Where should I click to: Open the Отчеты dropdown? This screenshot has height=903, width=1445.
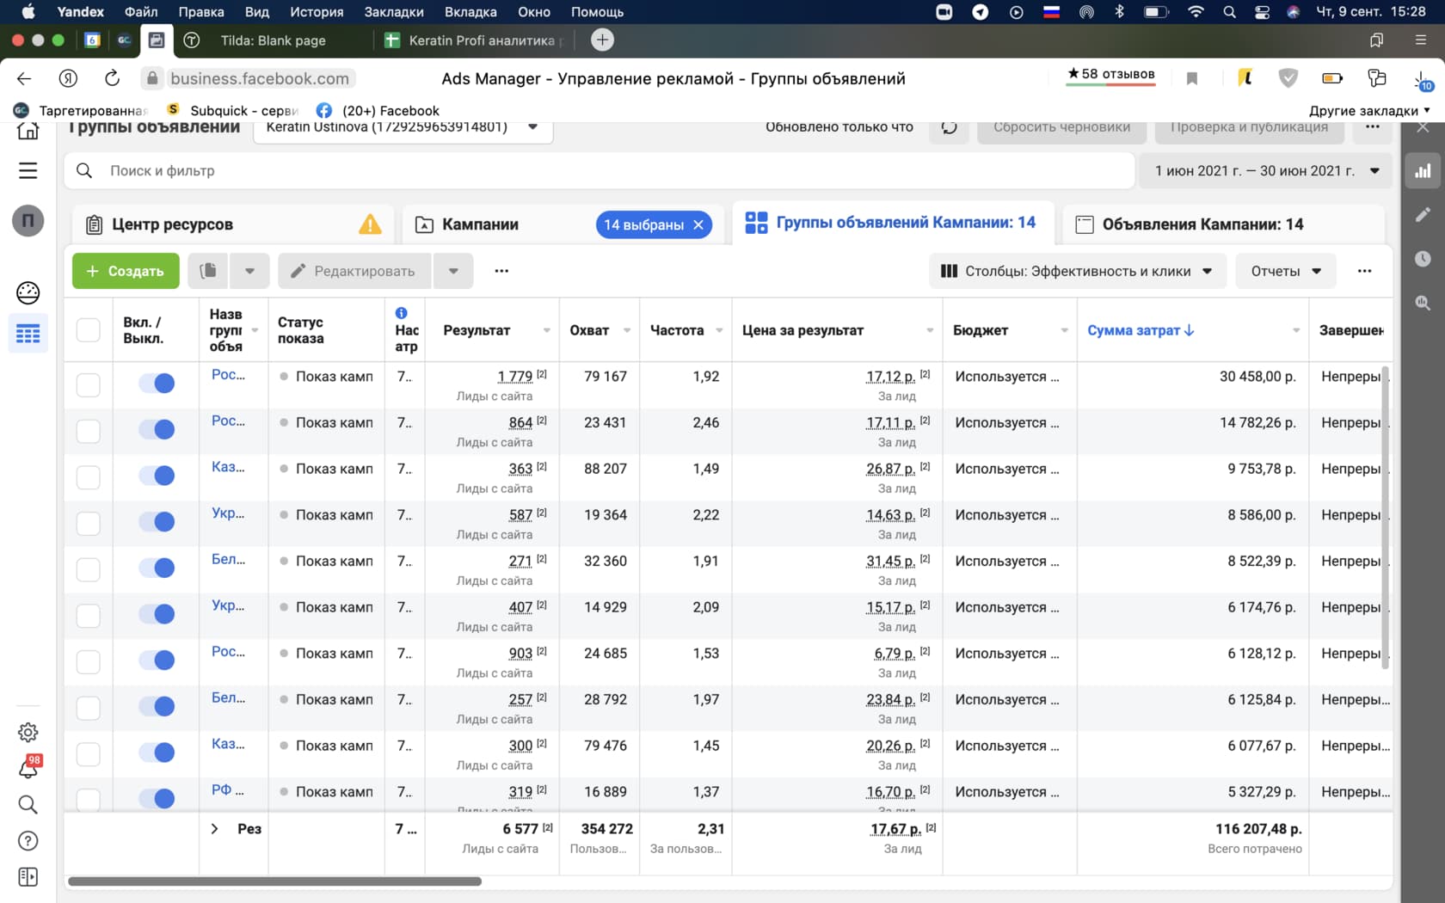coord(1285,271)
